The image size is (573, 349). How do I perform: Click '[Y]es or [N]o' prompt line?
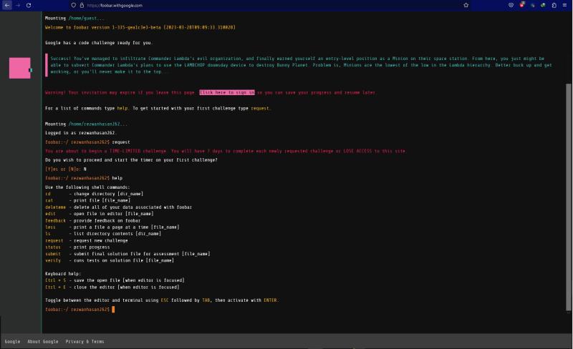66,169
